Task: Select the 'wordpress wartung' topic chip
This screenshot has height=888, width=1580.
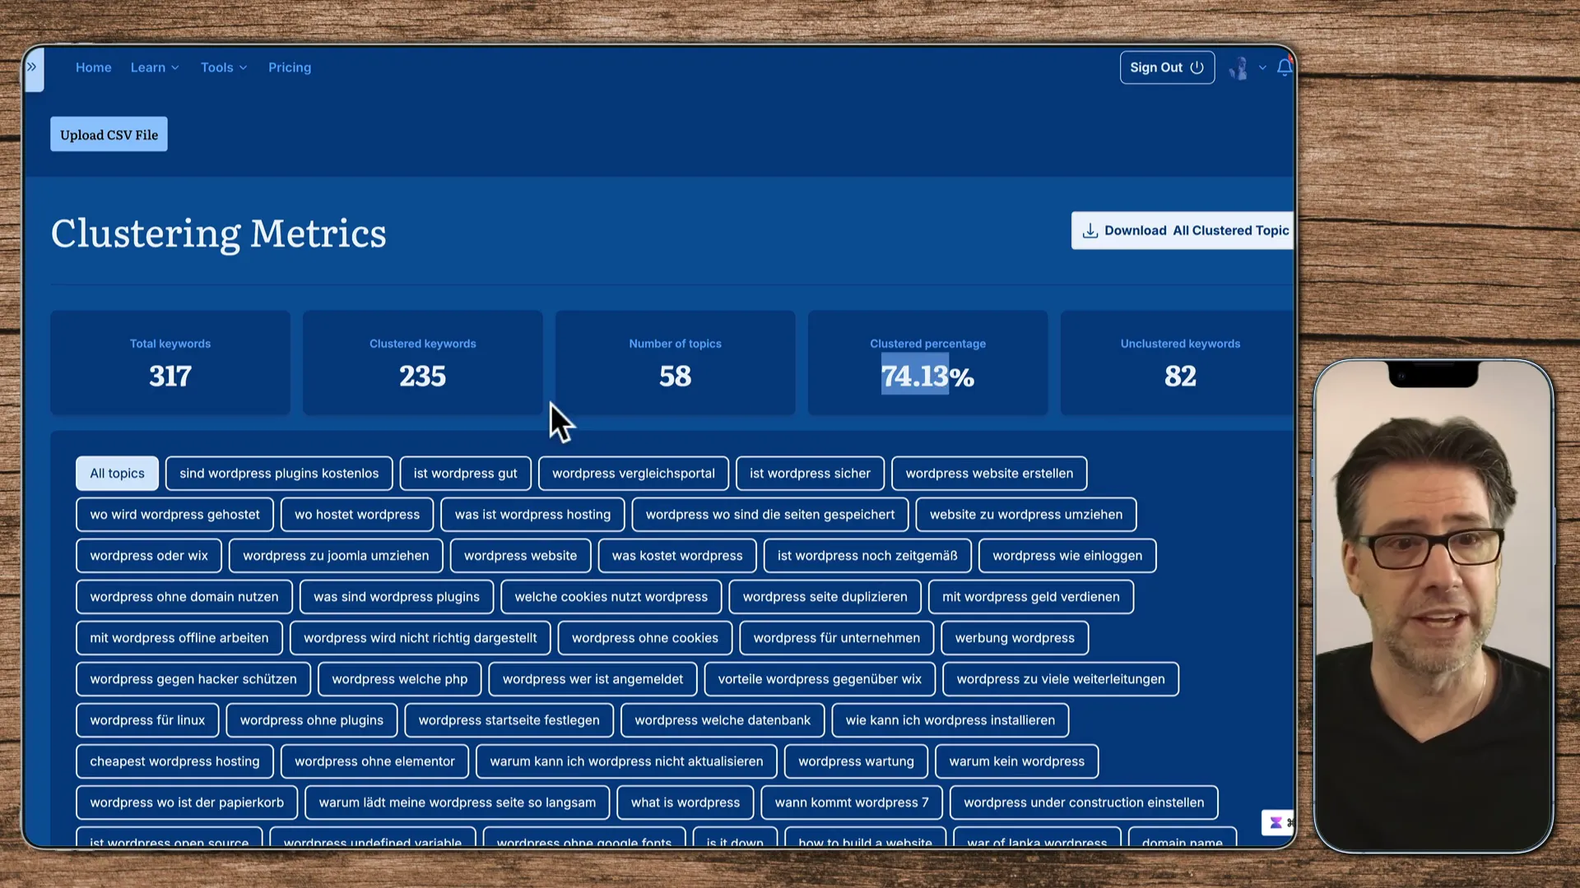Action: [x=855, y=761]
